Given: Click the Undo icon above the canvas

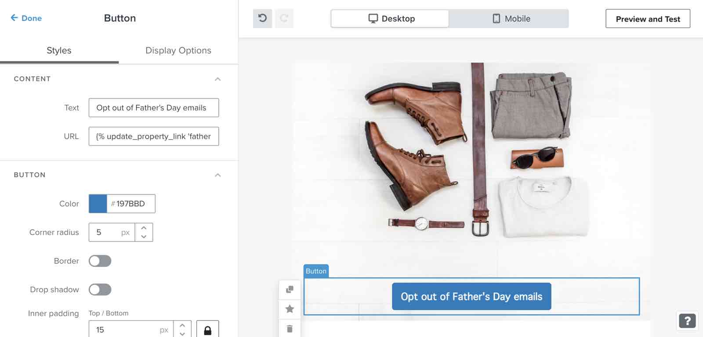Looking at the screenshot, I should [262, 18].
